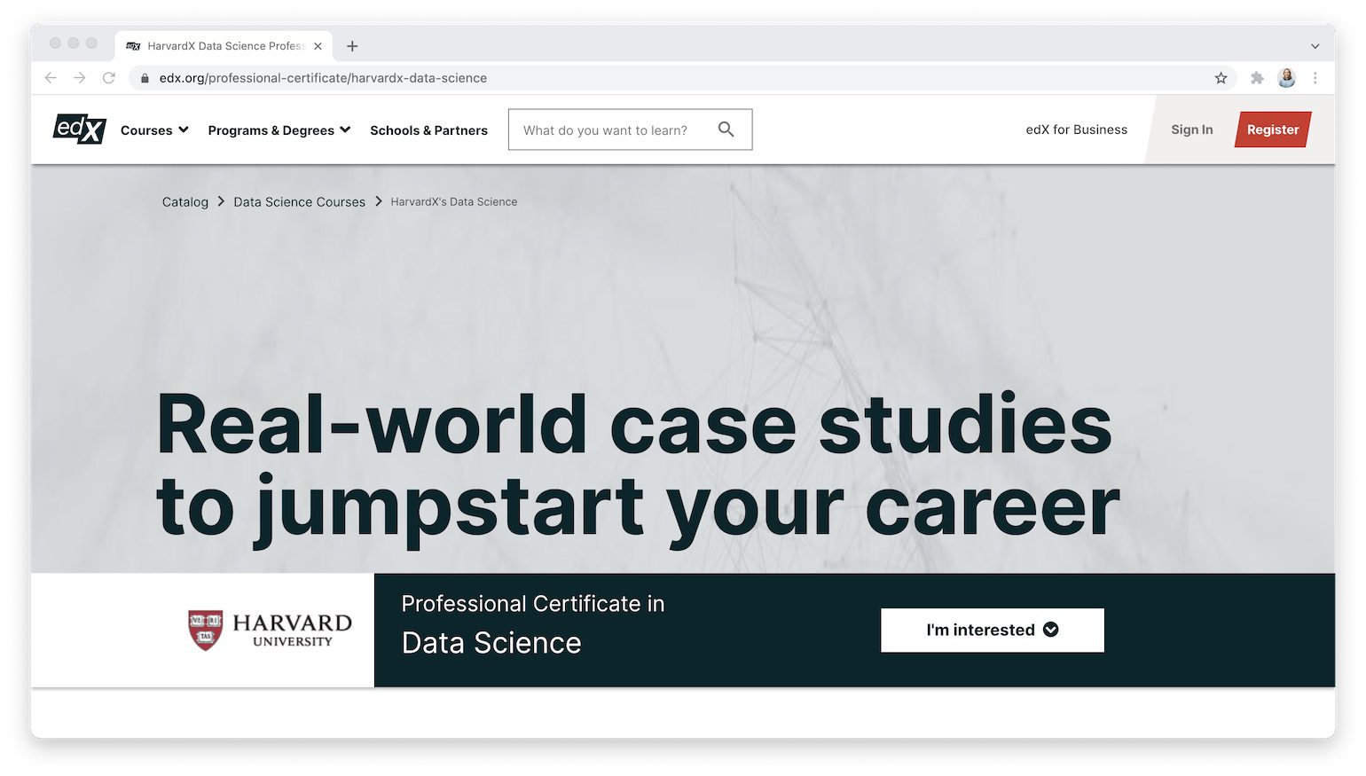Click the browser profile avatar

1286,77
